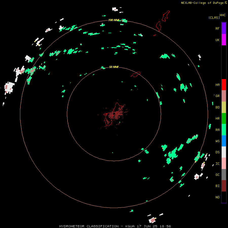Click the ND black legend swatch
This screenshot has width=228, height=228.
[224, 197]
